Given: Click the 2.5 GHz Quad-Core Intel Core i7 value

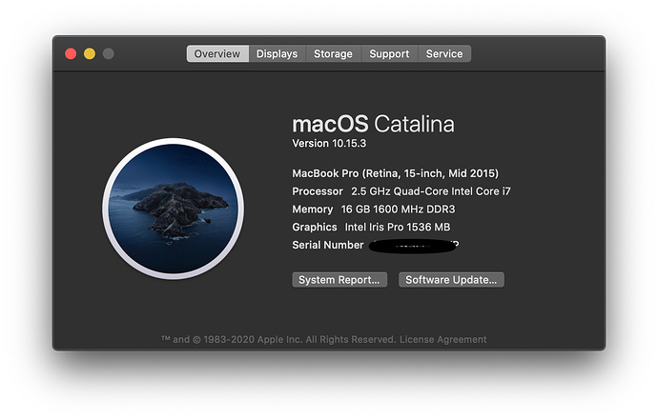Looking at the screenshot, I should (431, 191).
